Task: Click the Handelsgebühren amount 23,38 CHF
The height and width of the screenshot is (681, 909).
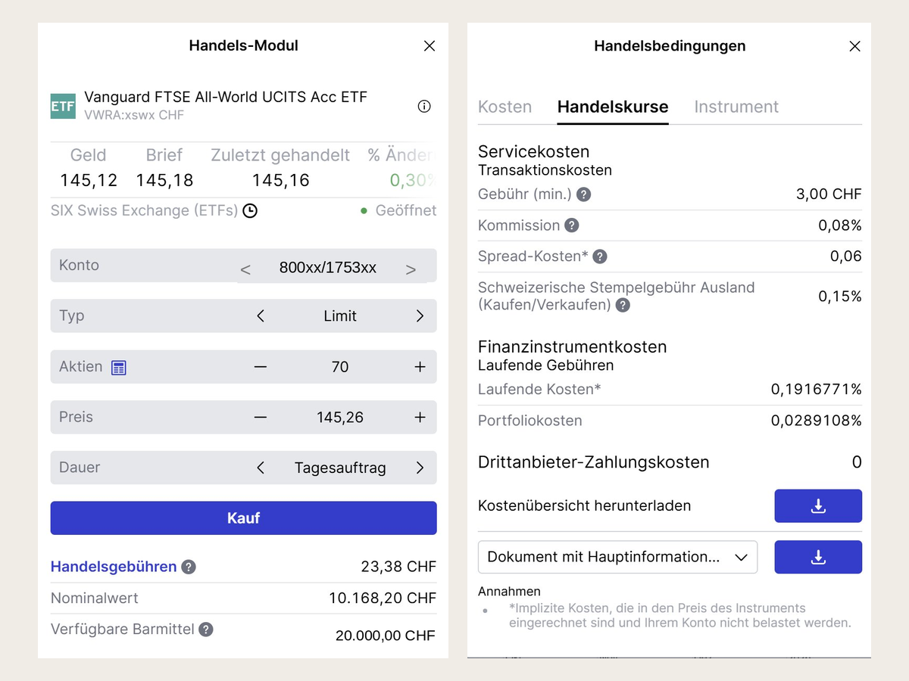Action: [x=398, y=567]
